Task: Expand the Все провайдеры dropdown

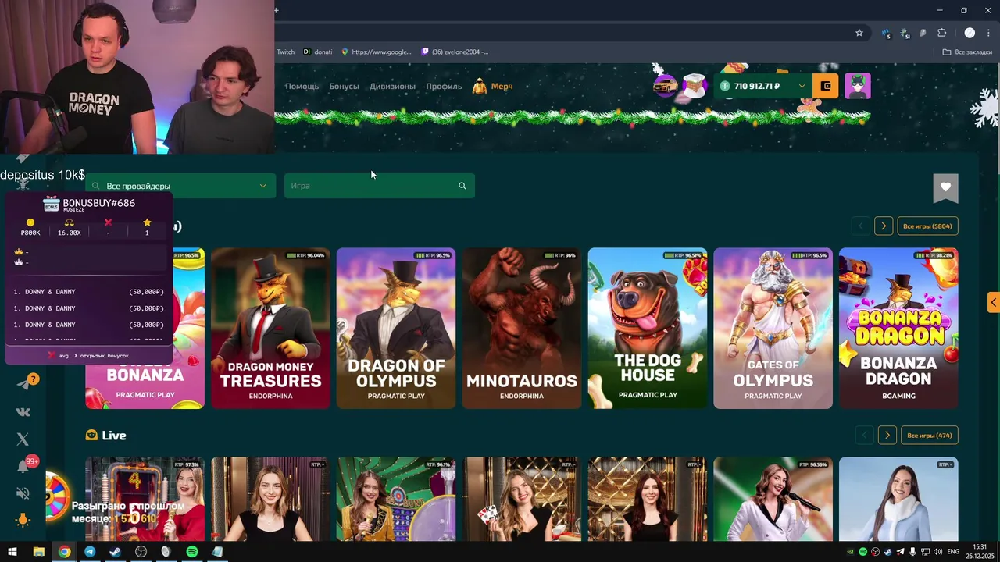Action: 180,186
